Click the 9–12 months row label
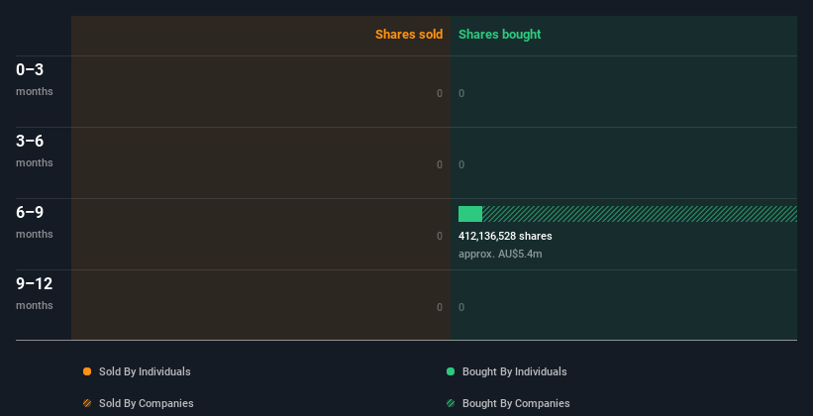The height and width of the screenshot is (416, 813). click(x=35, y=293)
